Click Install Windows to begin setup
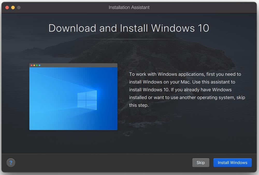Viewport: 259px width, 175px height. coord(232,163)
